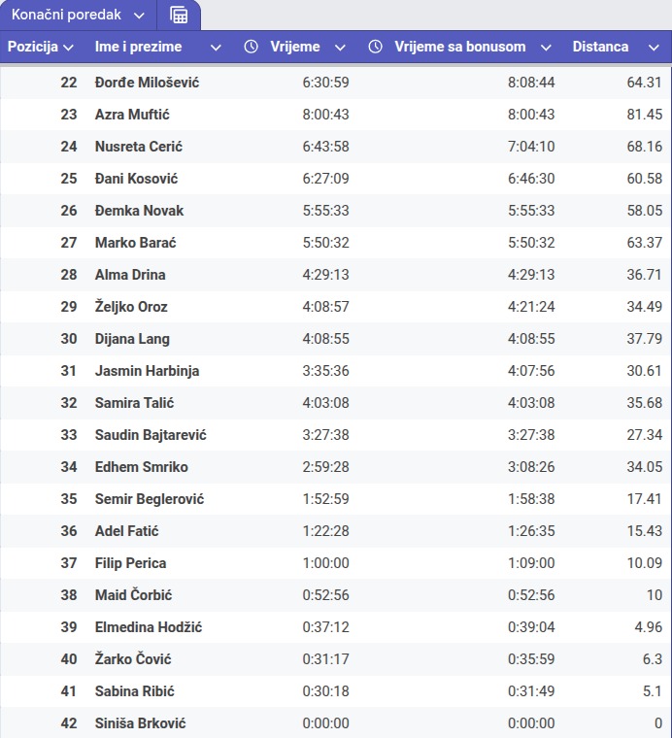
Task: Click the distance value 27.34
Action: pyautogui.click(x=644, y=434)
